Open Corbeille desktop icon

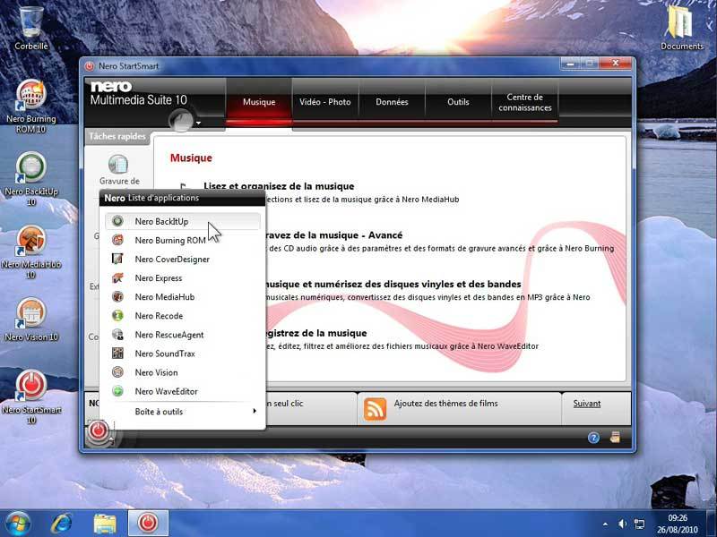(x=31, y=28)
